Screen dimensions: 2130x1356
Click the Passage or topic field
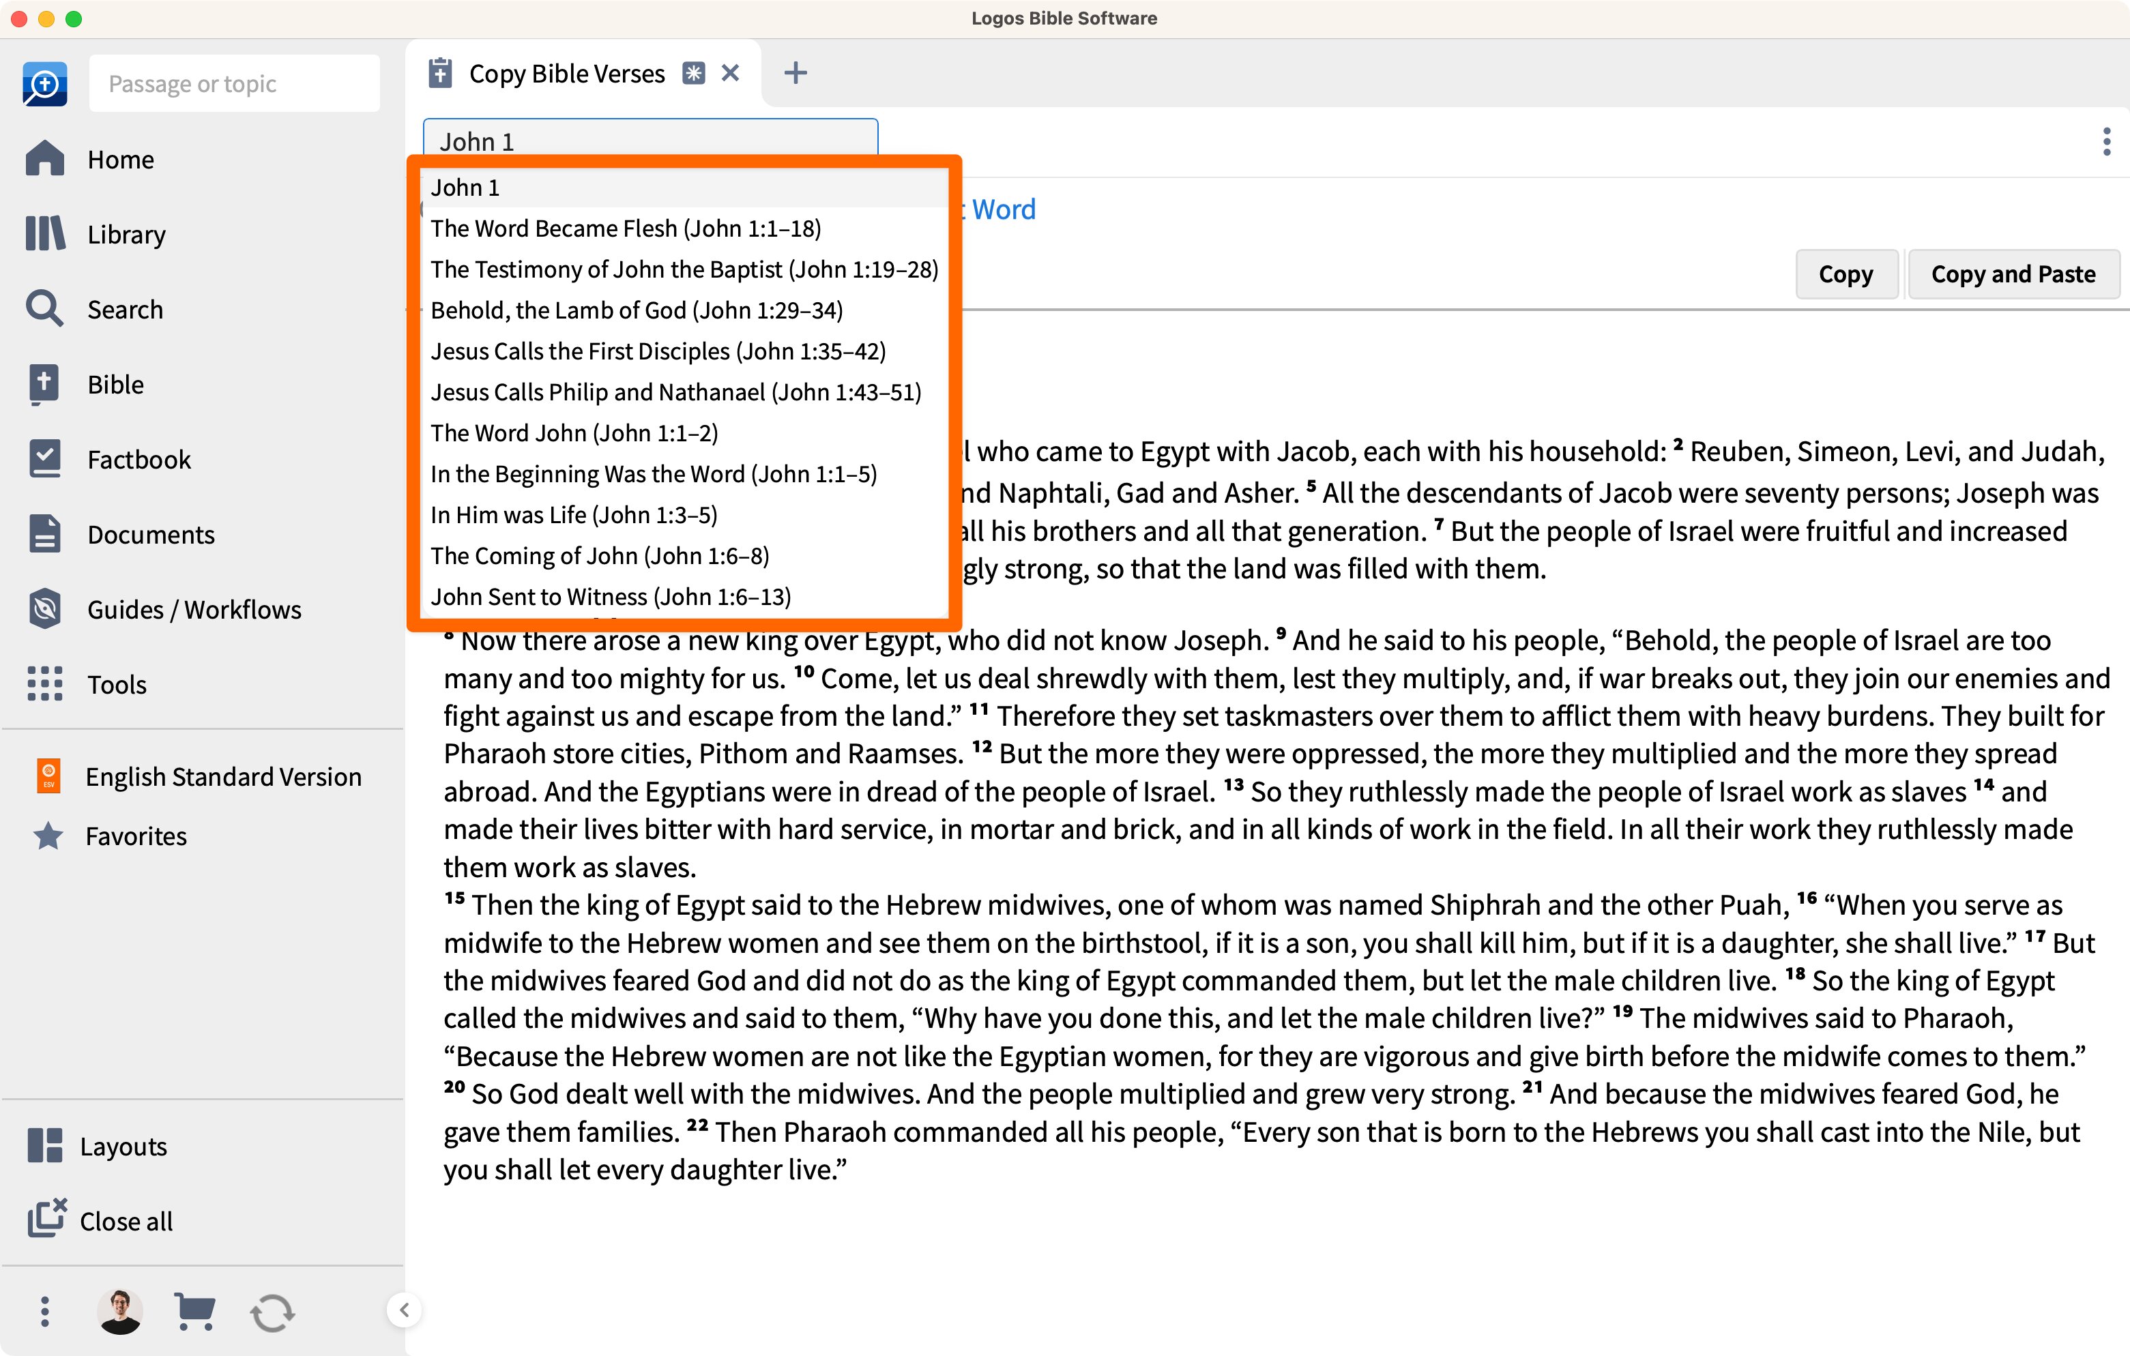235,83
